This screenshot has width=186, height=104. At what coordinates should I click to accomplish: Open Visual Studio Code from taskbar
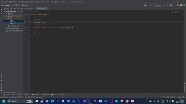click(x=106, y=101)
